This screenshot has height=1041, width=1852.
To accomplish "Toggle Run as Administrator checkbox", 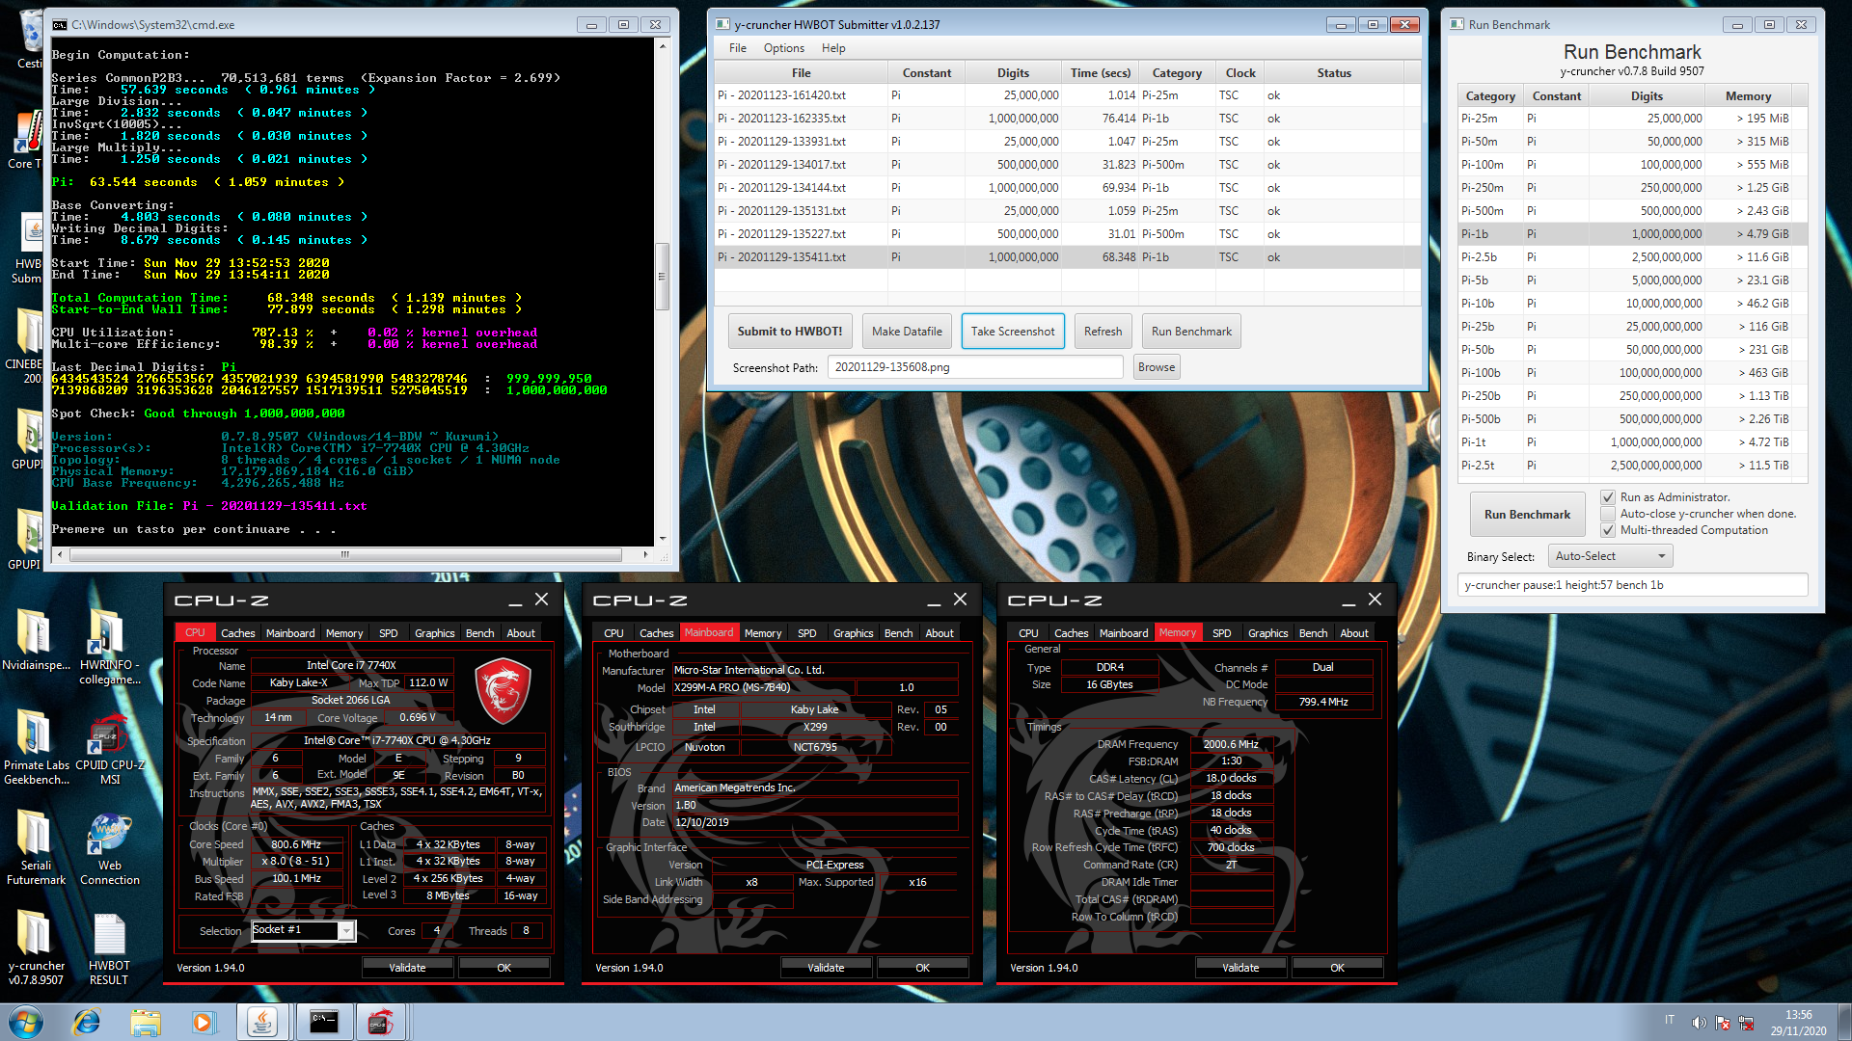I will 1608,497.
